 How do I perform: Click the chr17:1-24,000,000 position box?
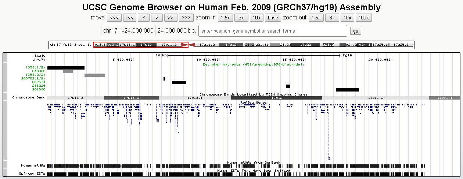[128, 31]
